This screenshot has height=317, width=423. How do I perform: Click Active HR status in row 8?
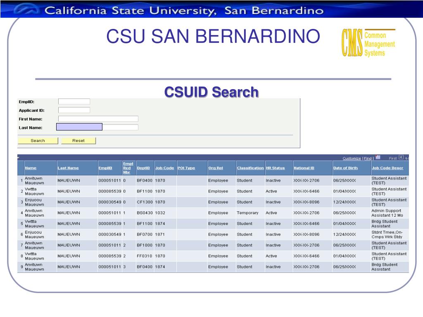pyautogui.click(x=271, y=256)
